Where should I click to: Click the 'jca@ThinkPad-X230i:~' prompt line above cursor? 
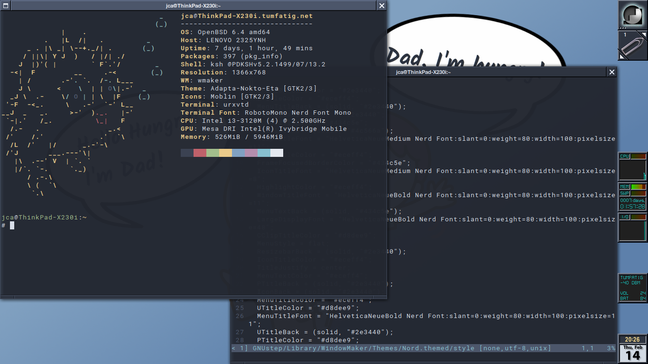click(44, 217)
